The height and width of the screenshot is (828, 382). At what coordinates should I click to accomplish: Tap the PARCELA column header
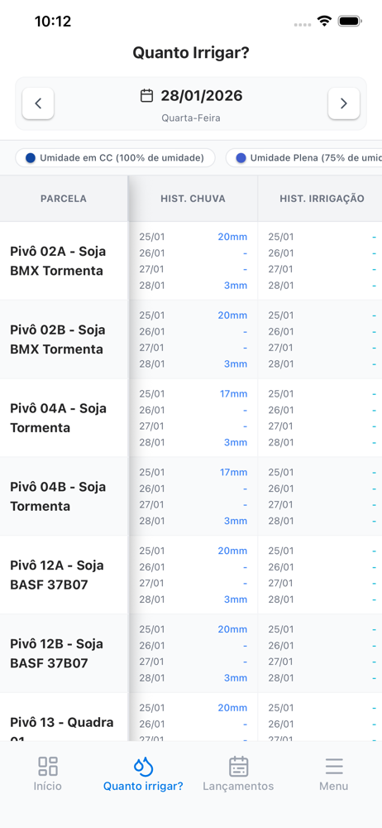[x=64, y=199]
